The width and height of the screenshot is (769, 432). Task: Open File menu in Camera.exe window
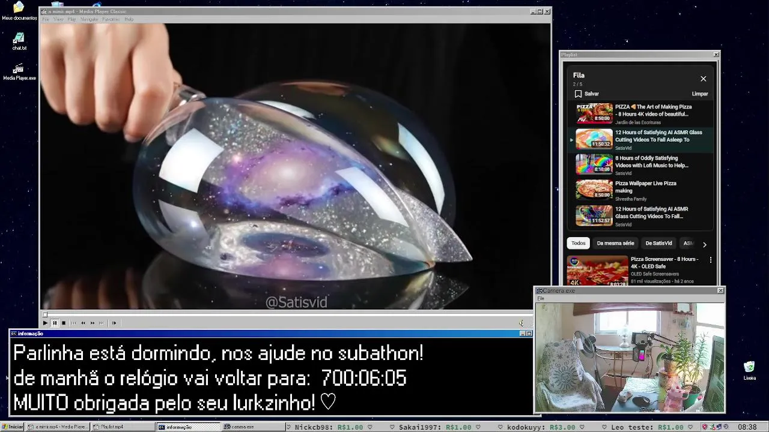pyautogui.click(x=541, y=298)
